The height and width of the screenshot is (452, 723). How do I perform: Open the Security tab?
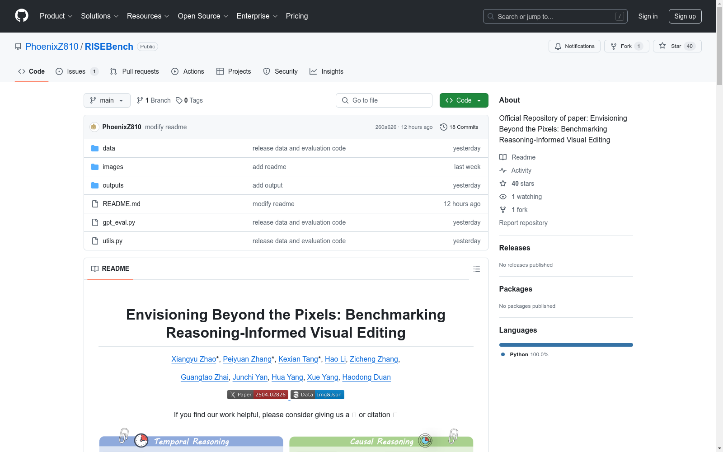281,71
